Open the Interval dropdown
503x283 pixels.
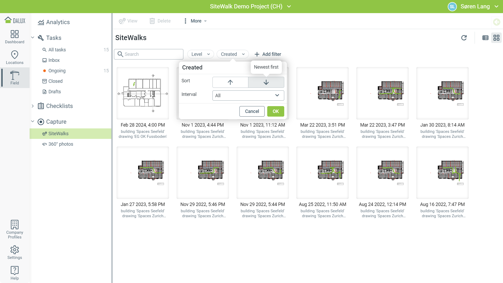click(x=248, y=96)
